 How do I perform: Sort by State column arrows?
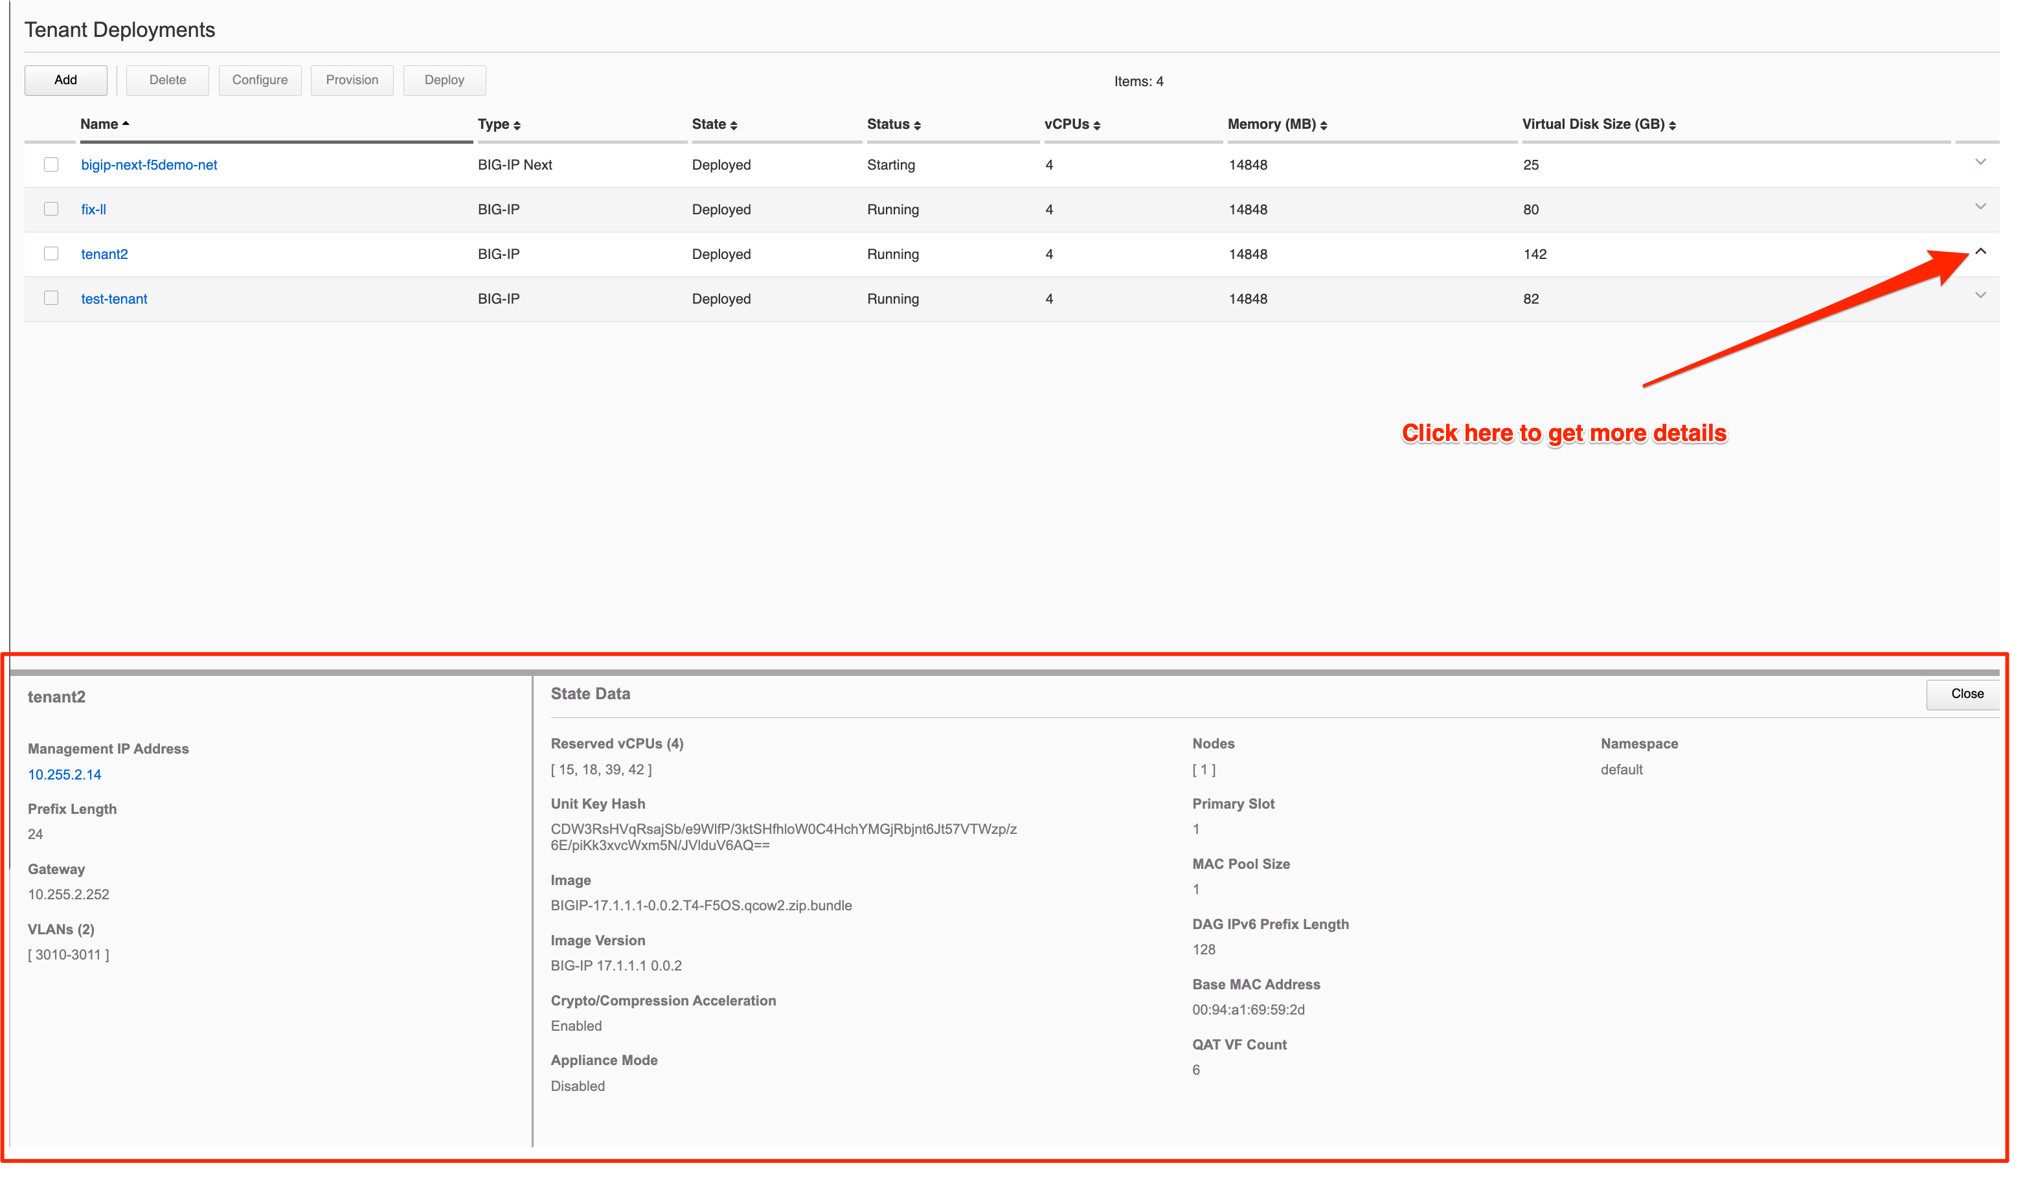click(734, 125)
